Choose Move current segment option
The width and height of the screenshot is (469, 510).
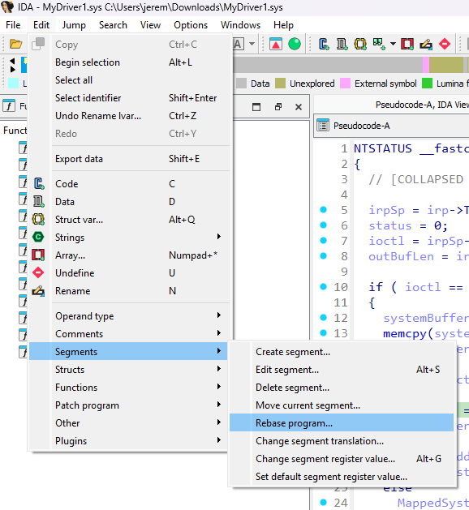tap(342, 405)
